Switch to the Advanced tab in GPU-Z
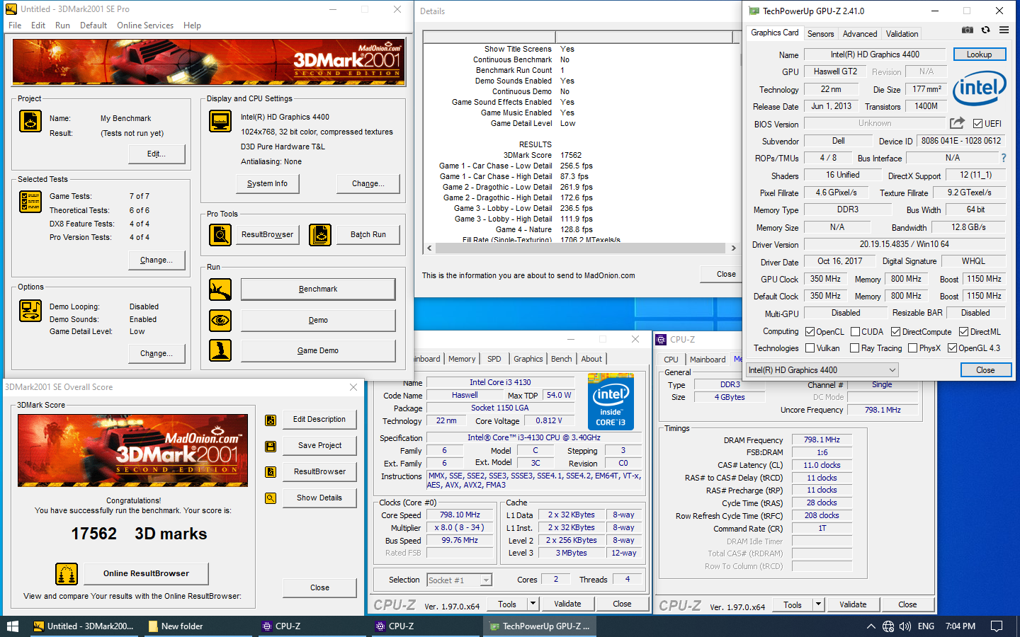Screen dimensions: 1020x637 coord(860,34)
